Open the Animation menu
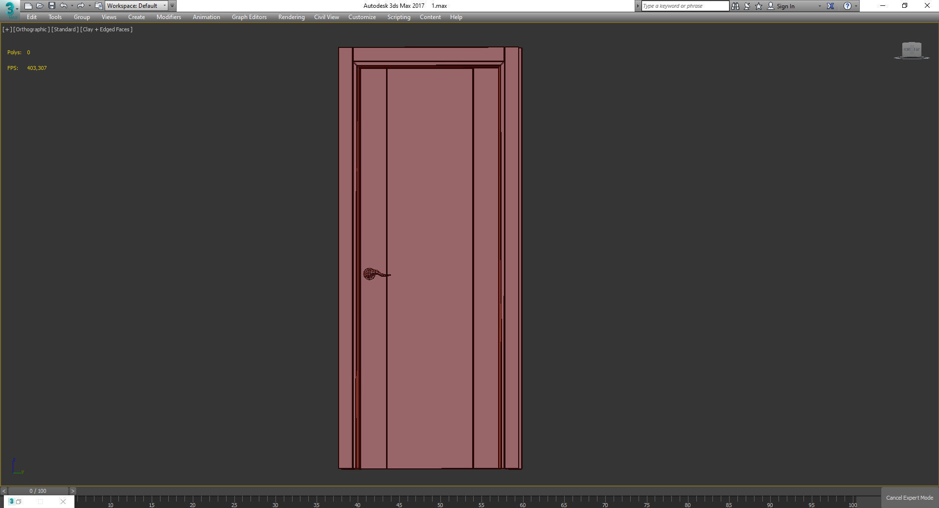 [206, 17]
